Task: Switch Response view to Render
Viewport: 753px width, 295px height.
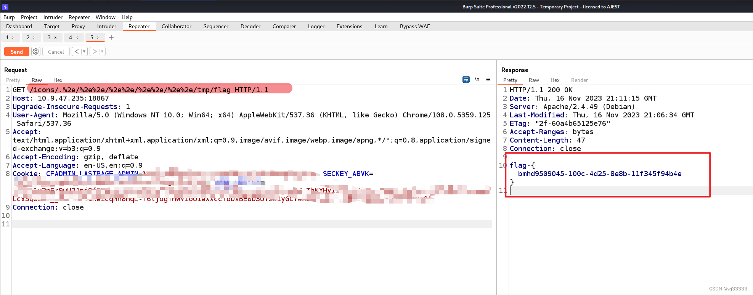Action: coord(580,80)
